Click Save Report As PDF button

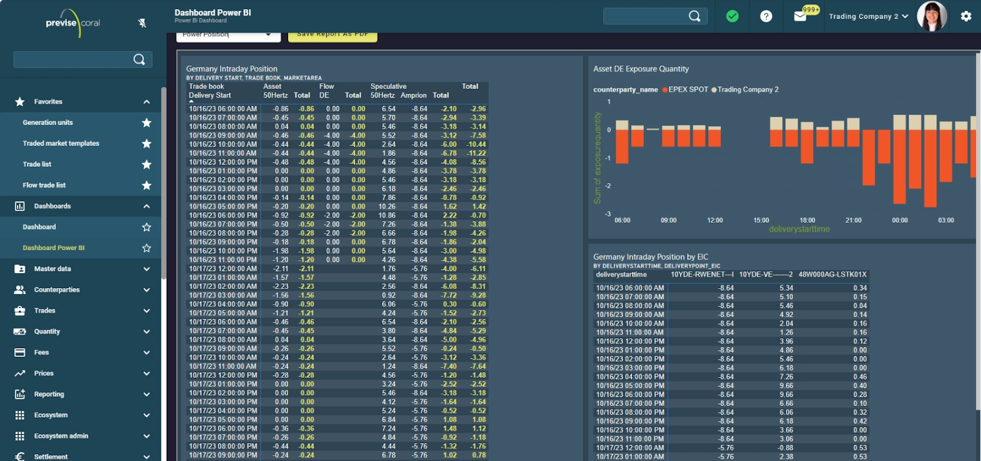point(332,36)
